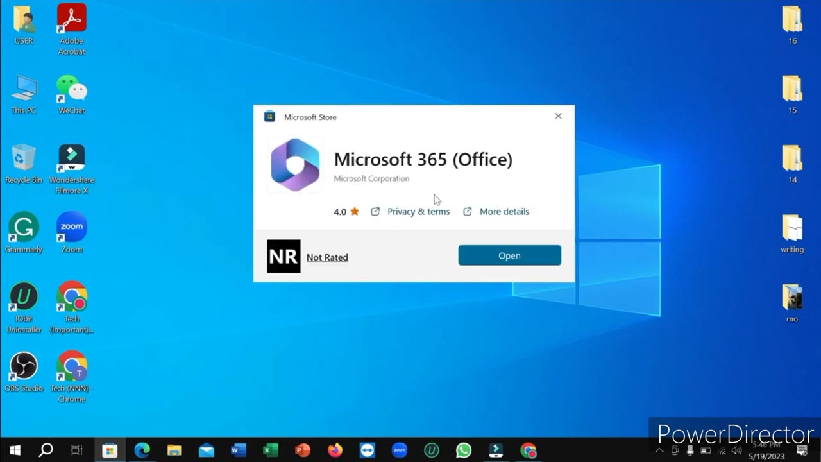Click the Microsoft Store title bar icon
Viewport: 821px width, 462px height.
[x=270, y=117]
